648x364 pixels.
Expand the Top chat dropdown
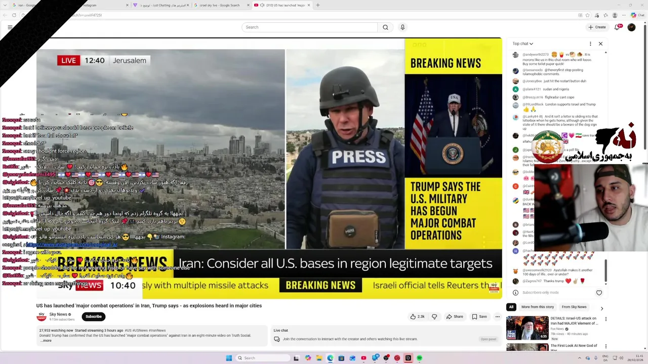[522, 44]
